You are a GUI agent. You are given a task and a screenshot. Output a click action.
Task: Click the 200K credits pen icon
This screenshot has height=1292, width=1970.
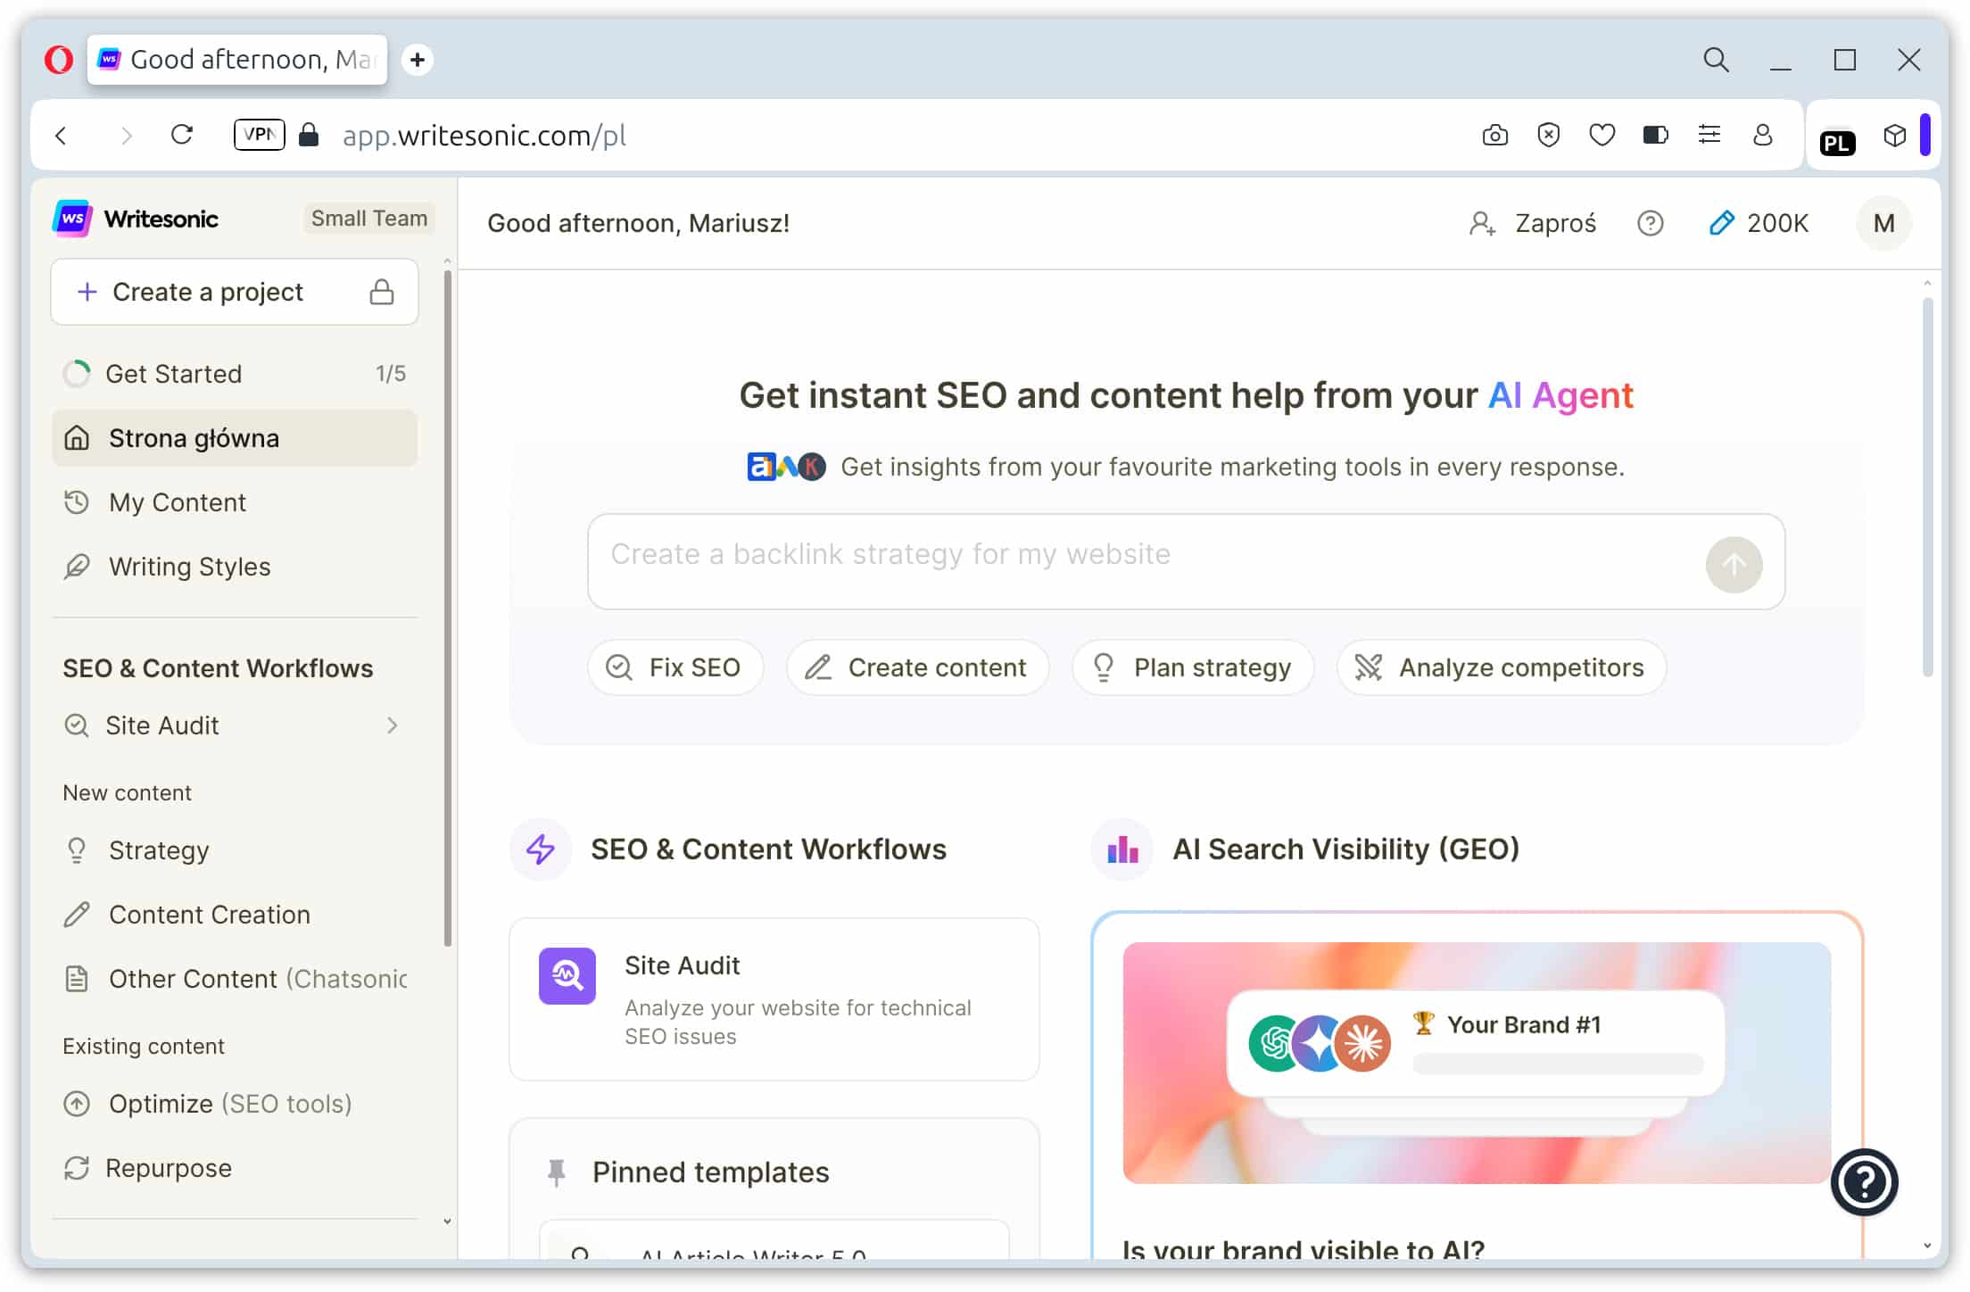[1721, 223]
